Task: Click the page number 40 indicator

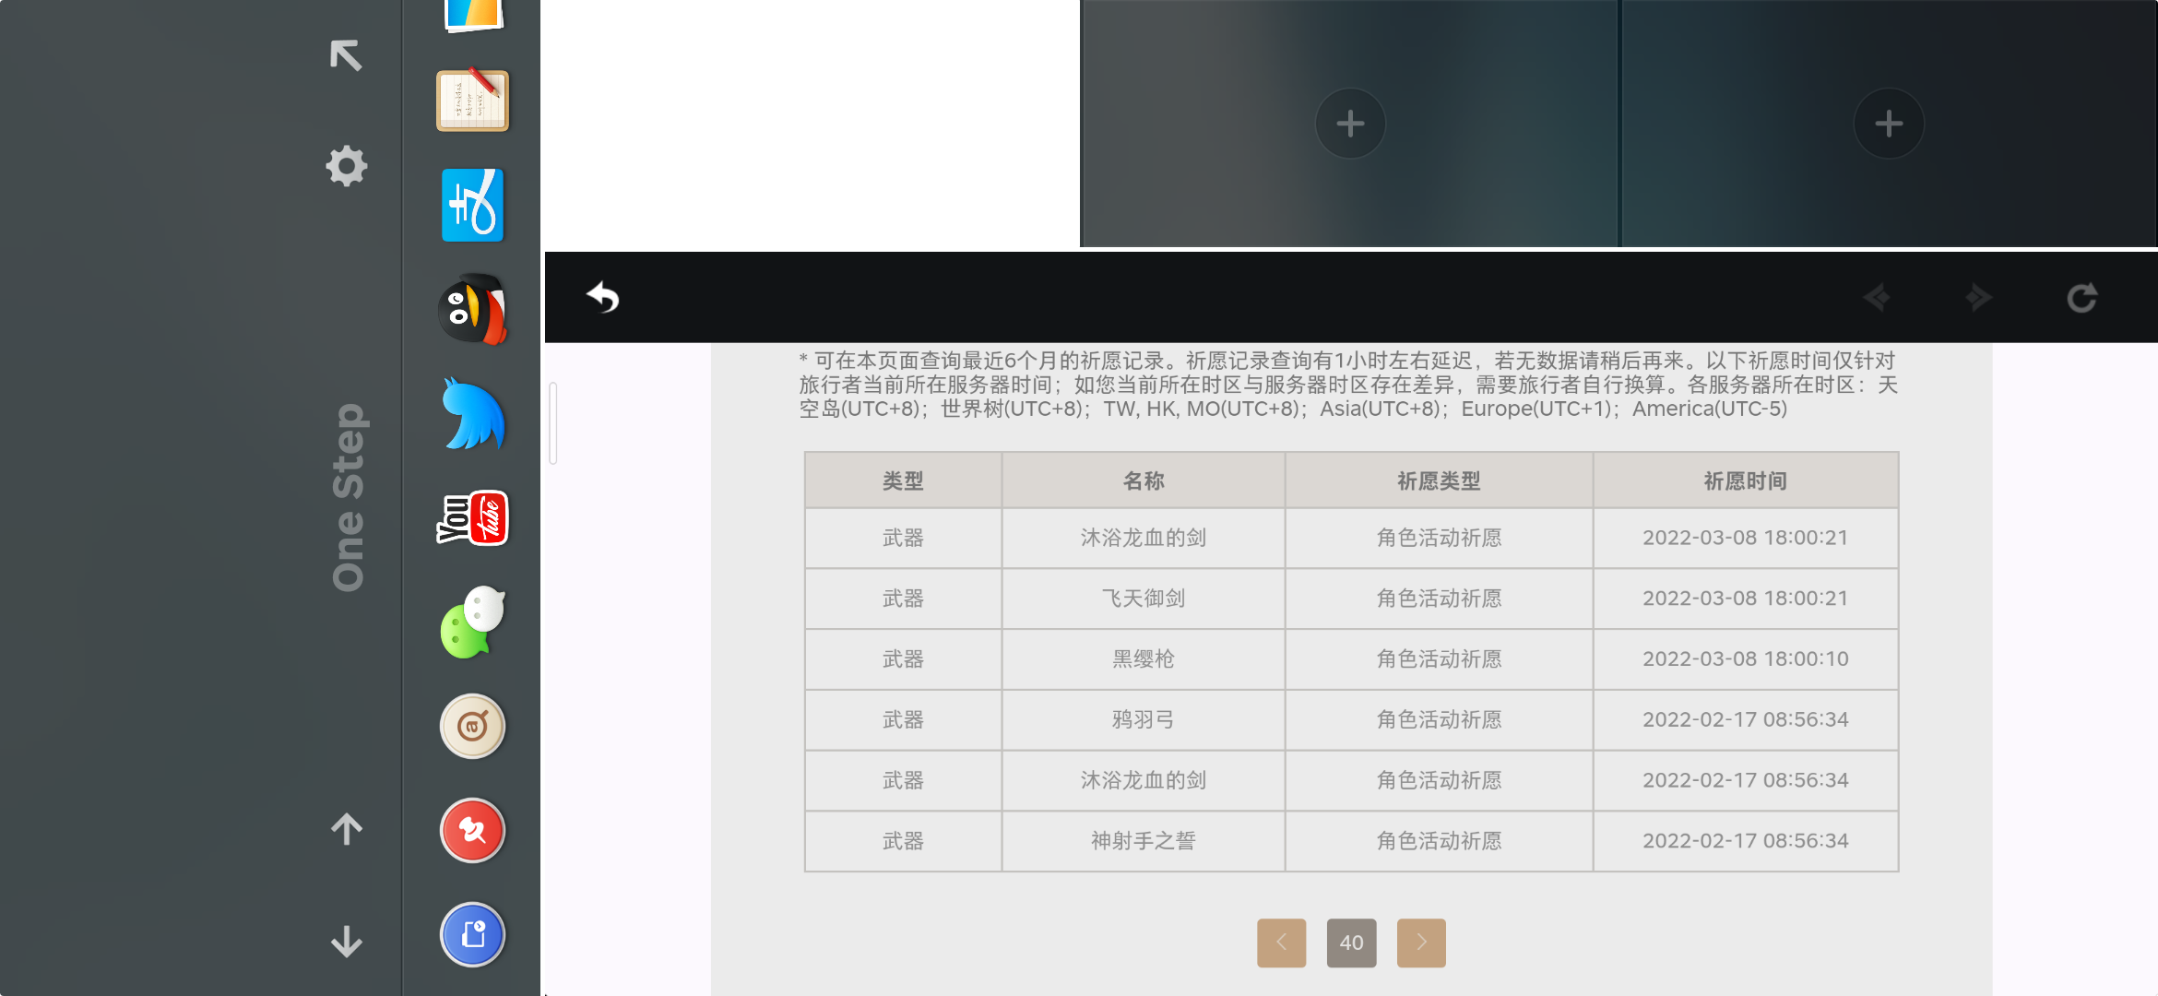Action: click(x=1351, y=943)
